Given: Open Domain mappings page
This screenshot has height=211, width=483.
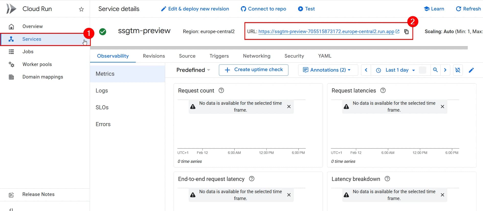Looking at the screenshot, I should [x=43, y=77].
